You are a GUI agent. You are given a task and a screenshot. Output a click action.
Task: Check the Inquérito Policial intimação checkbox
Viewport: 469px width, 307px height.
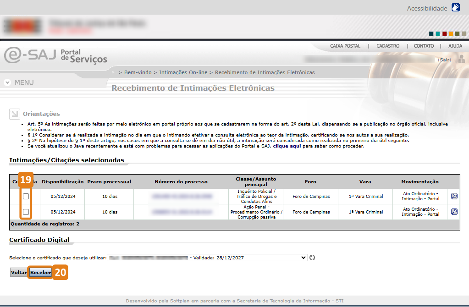point(26,197)
